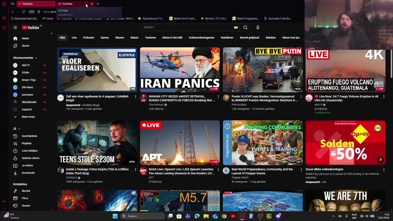393x221 pixels.
Task: Click the VPN badge in the address bar
Action: click(32, 12)
